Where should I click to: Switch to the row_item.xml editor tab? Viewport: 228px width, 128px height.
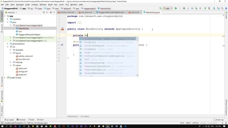(86, 12)
